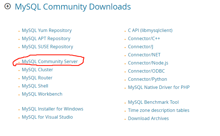Open Time zone description tables link
The image size is (220, 136).
(158, 110)
